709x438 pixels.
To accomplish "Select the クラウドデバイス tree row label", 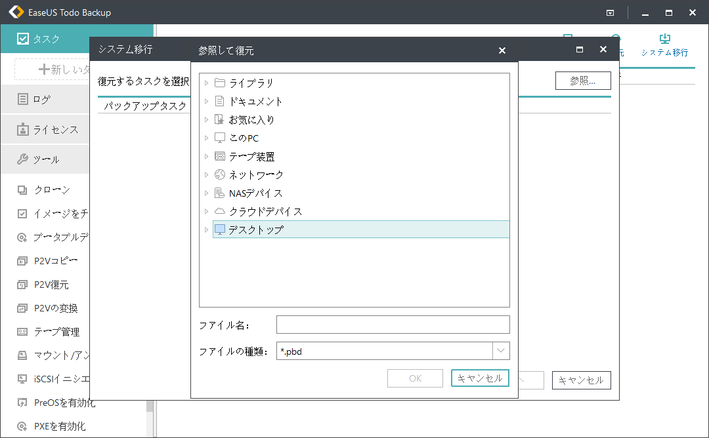I will [266, 211].
